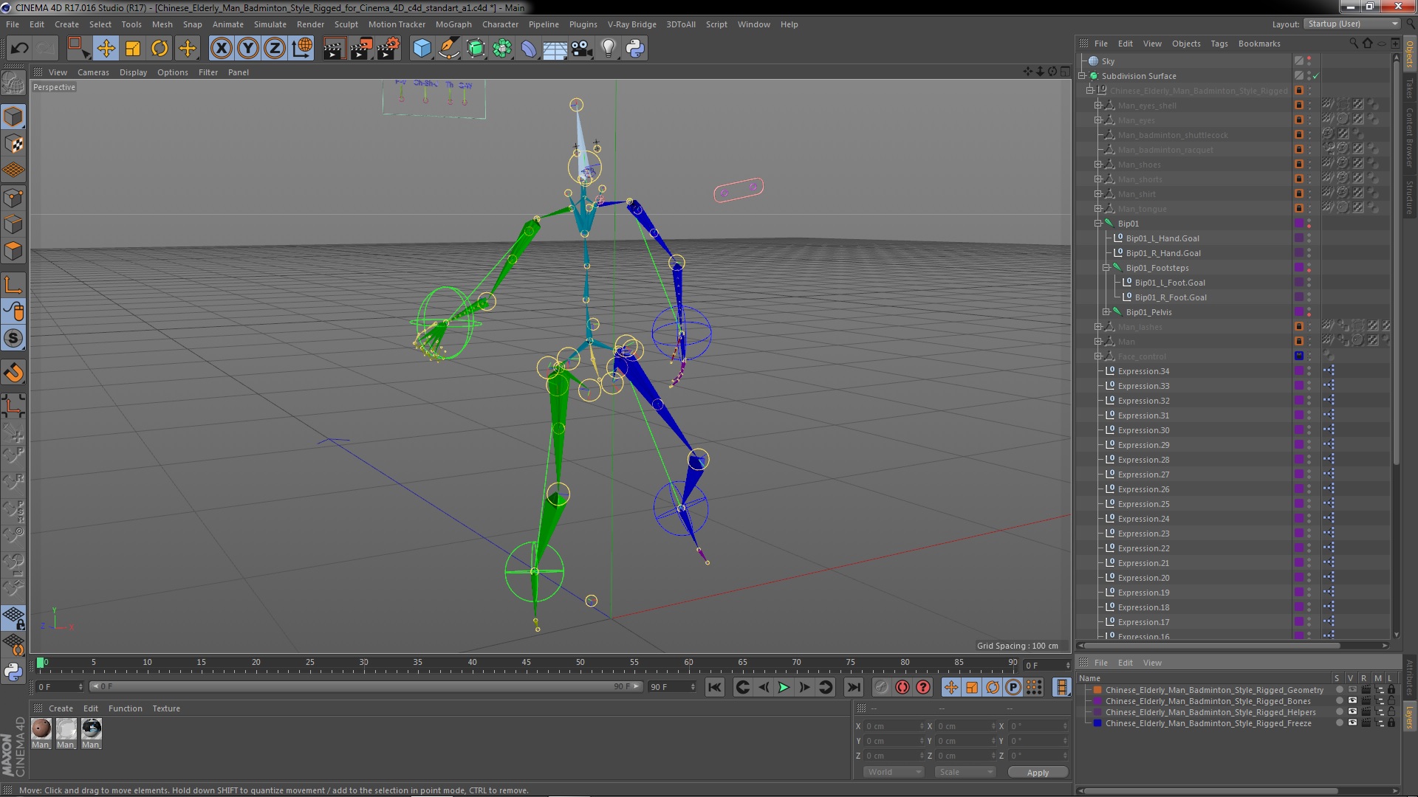The image size is (1418, 797).
Task: Select the Scale tool
Action: pos(133,49)
